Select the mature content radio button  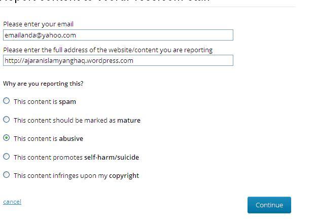click(7, 120)
